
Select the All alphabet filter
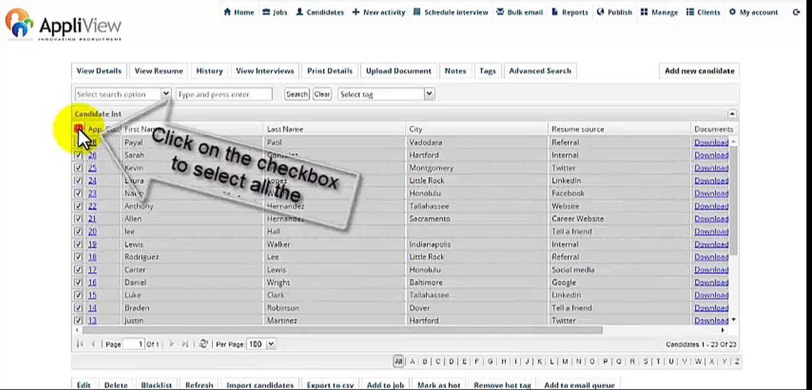[x=398, y=361]
